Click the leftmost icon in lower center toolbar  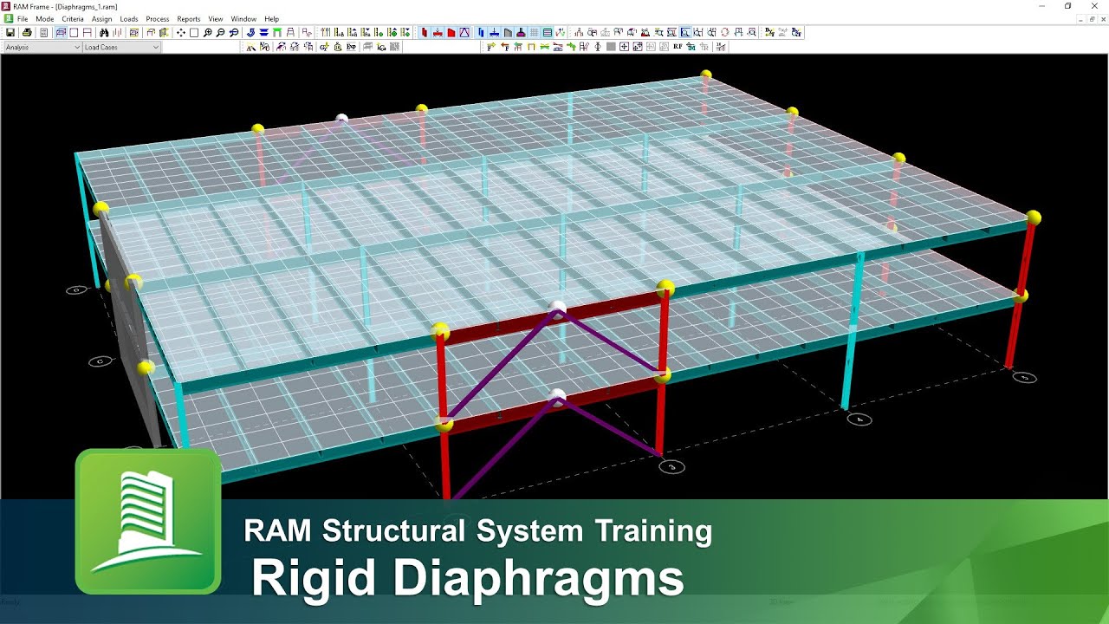(250, 47)
